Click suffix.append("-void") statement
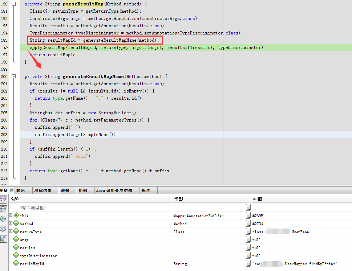352x271 pixels. [64, 156]
